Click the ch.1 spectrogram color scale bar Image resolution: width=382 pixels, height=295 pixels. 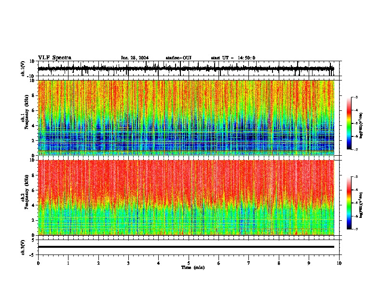pyautogui.click(x=349, y=123)
